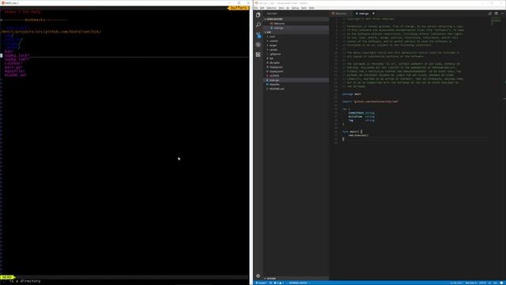Open the Debug menu in VS Code
The width and height of the screenshot is (506, 285).
coord(295,8)
